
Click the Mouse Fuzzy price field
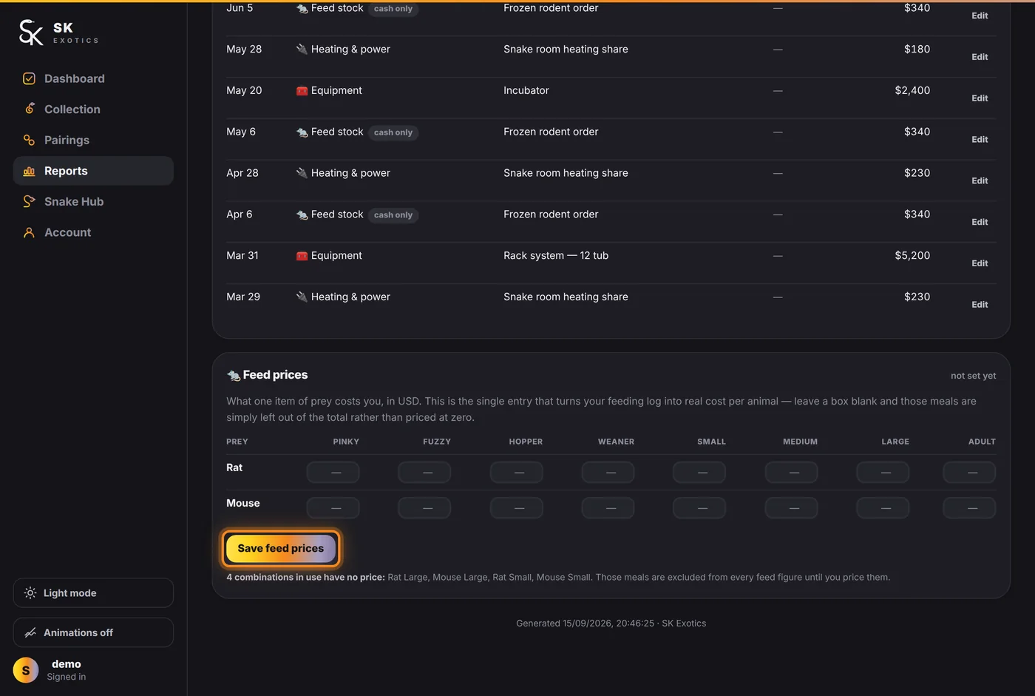[424, 507]
